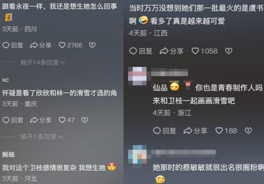Reply to the Zhejiang comment

point(165,131)
